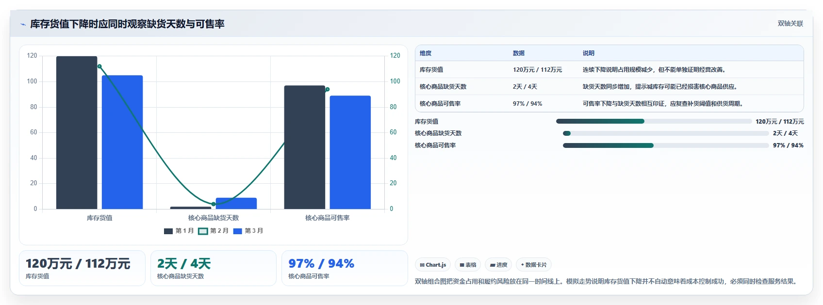Screen dimensions: 823x305
Task: Click the 120 tick on the right axis
Action: [395, 56]
